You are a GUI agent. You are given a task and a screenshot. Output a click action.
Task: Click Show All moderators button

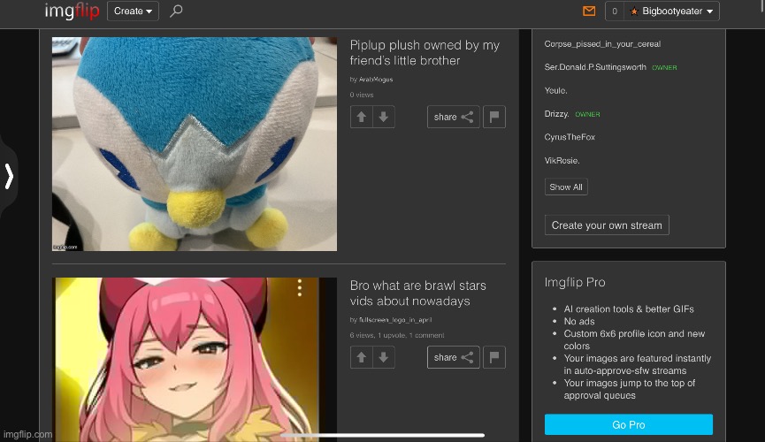[x=566, y=187]
